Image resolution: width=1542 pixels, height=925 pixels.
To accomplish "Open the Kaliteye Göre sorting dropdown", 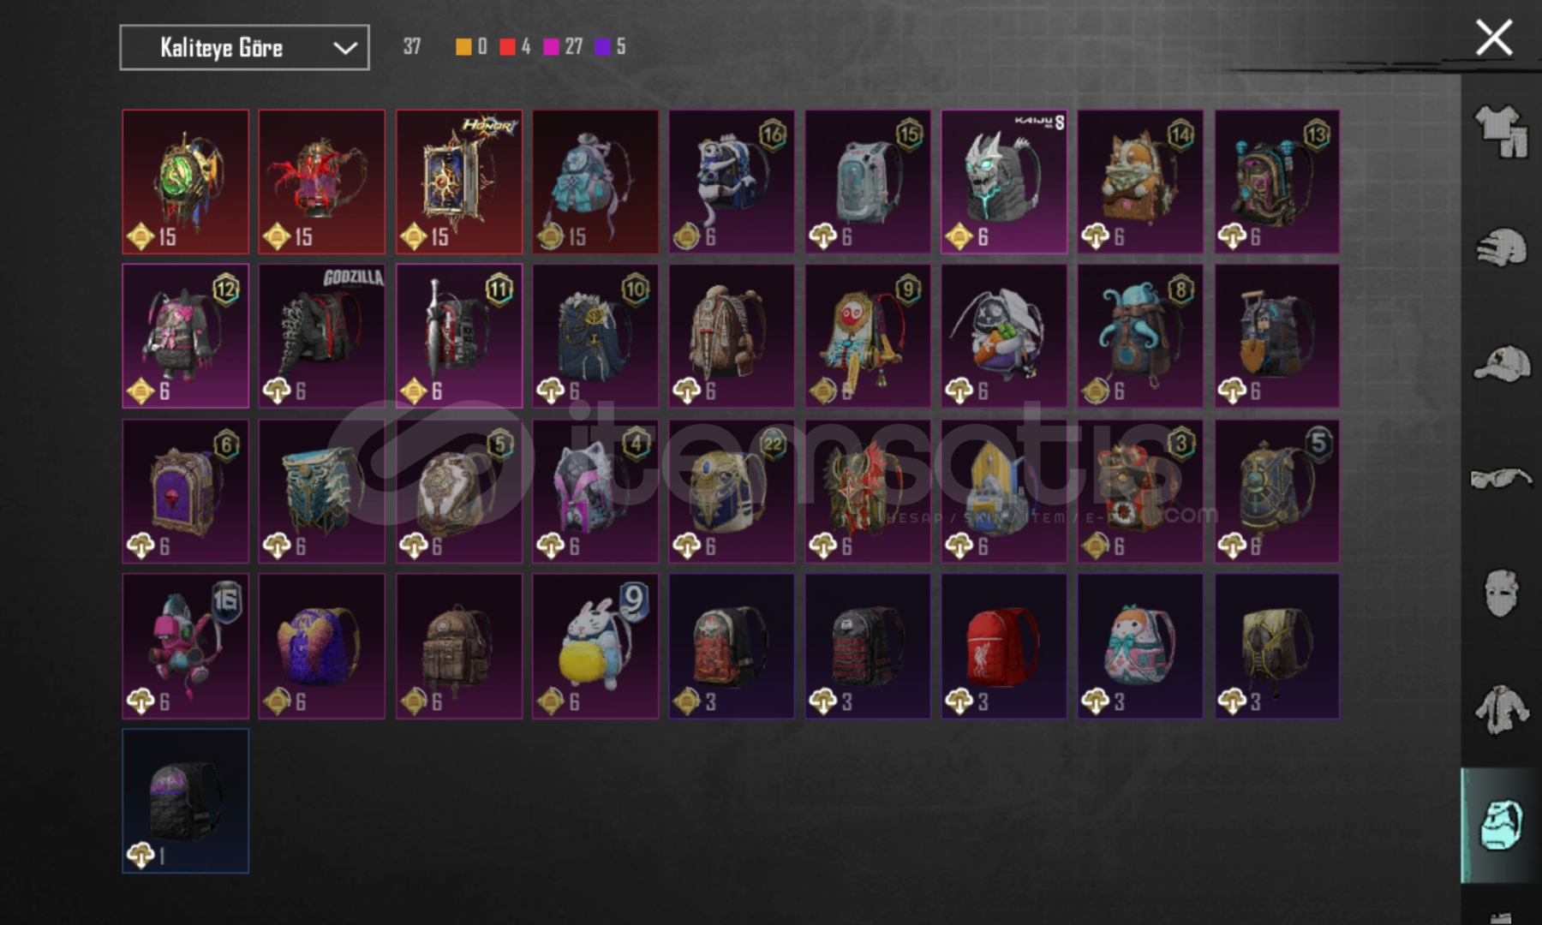I will coord(244,47).
